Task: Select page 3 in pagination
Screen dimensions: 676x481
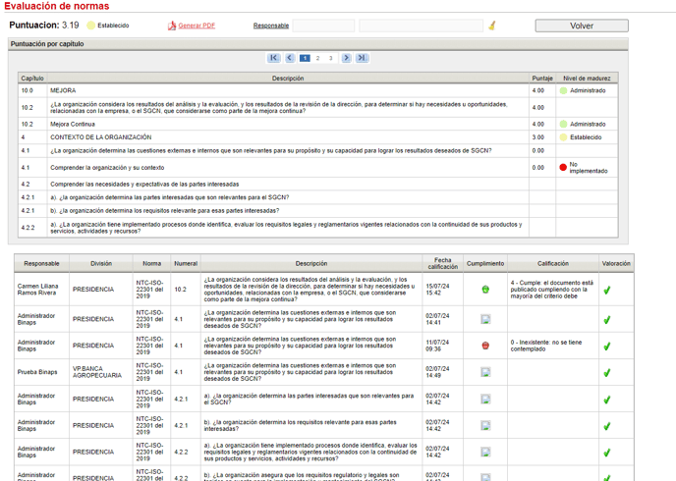Action: (x=331, y=58)
